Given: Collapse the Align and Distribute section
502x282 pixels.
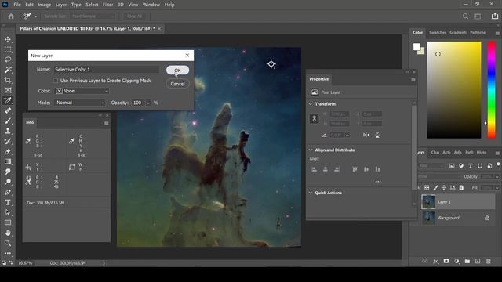Looking at the screenshot, I should 311,150.
